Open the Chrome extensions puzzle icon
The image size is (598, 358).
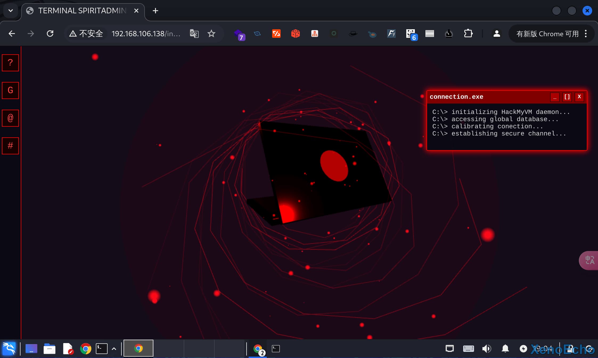(468, 34)
